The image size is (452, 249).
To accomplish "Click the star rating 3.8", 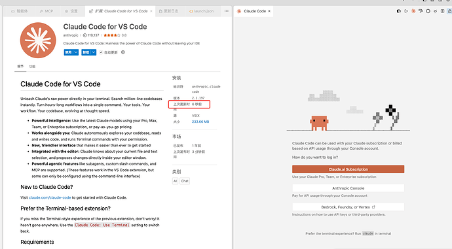I will coord(115,35).
